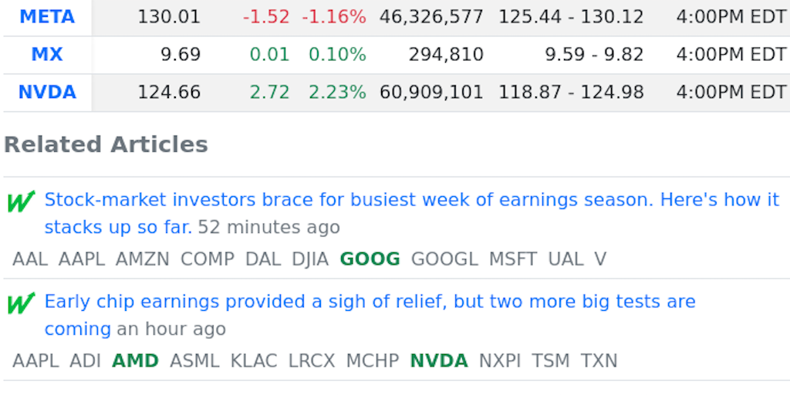Click the TXN ticker tag
The width and height of the screenshot is (790, 395).
(x=599, y=361)
